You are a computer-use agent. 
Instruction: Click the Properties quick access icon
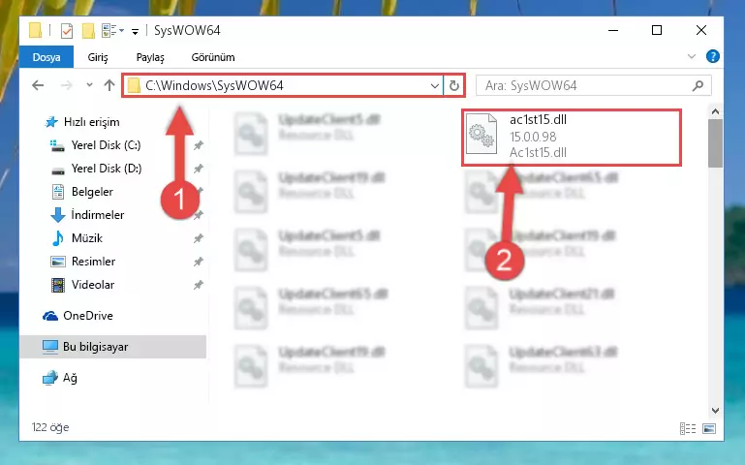tap(67, 31)
